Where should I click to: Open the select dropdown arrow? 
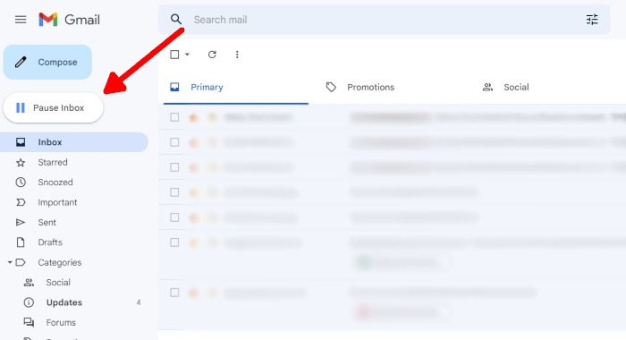(x=187, y=55)
